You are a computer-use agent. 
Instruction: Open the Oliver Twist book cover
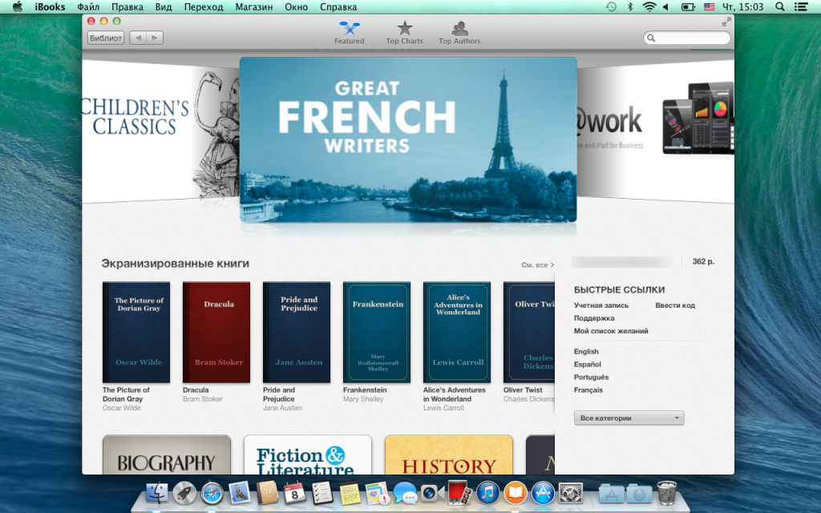pos(529,333)
